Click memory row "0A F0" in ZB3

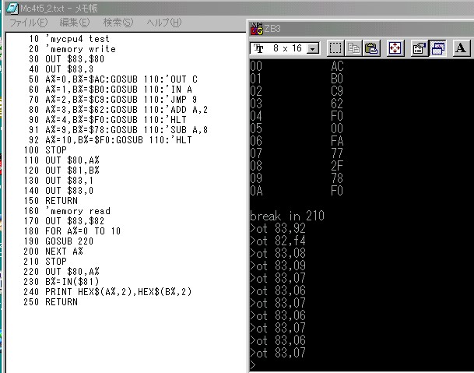click(x=297, y=191)
